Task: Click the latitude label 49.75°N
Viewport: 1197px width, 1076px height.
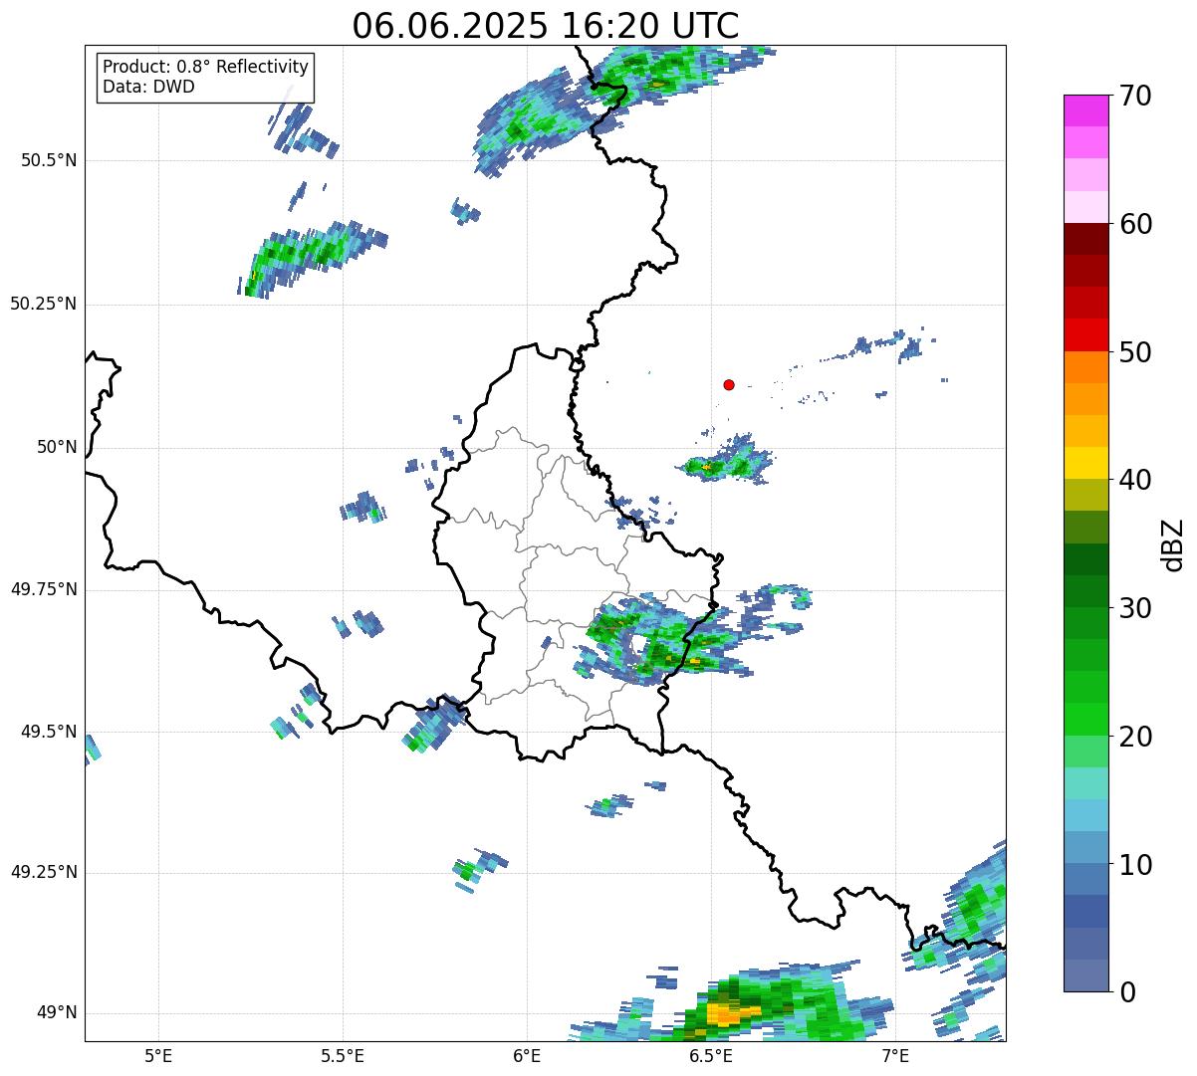Action: [x=43, y=590]
